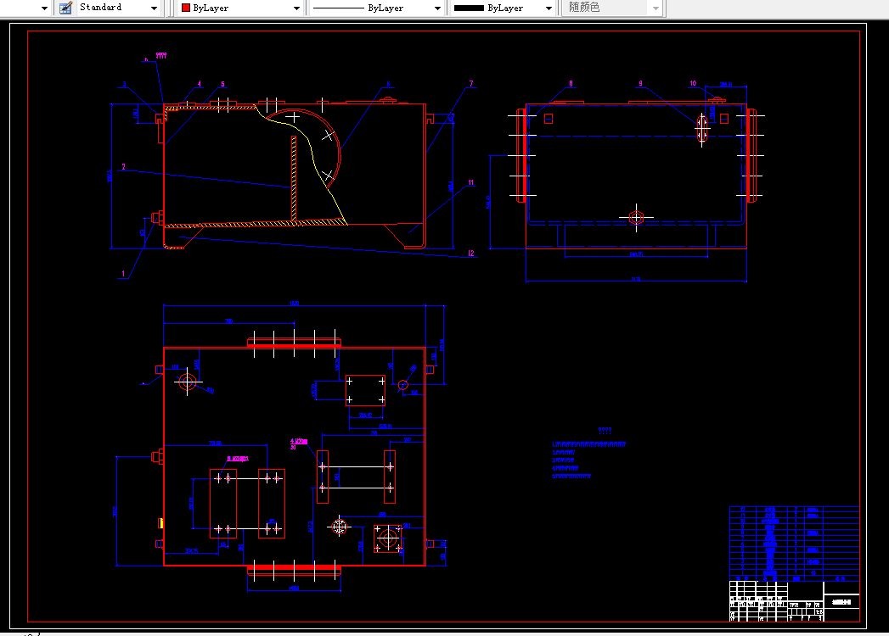Open the ByLayer linetype control dropdown
This screenshot has height=636, width=889.
coord(376,8)
